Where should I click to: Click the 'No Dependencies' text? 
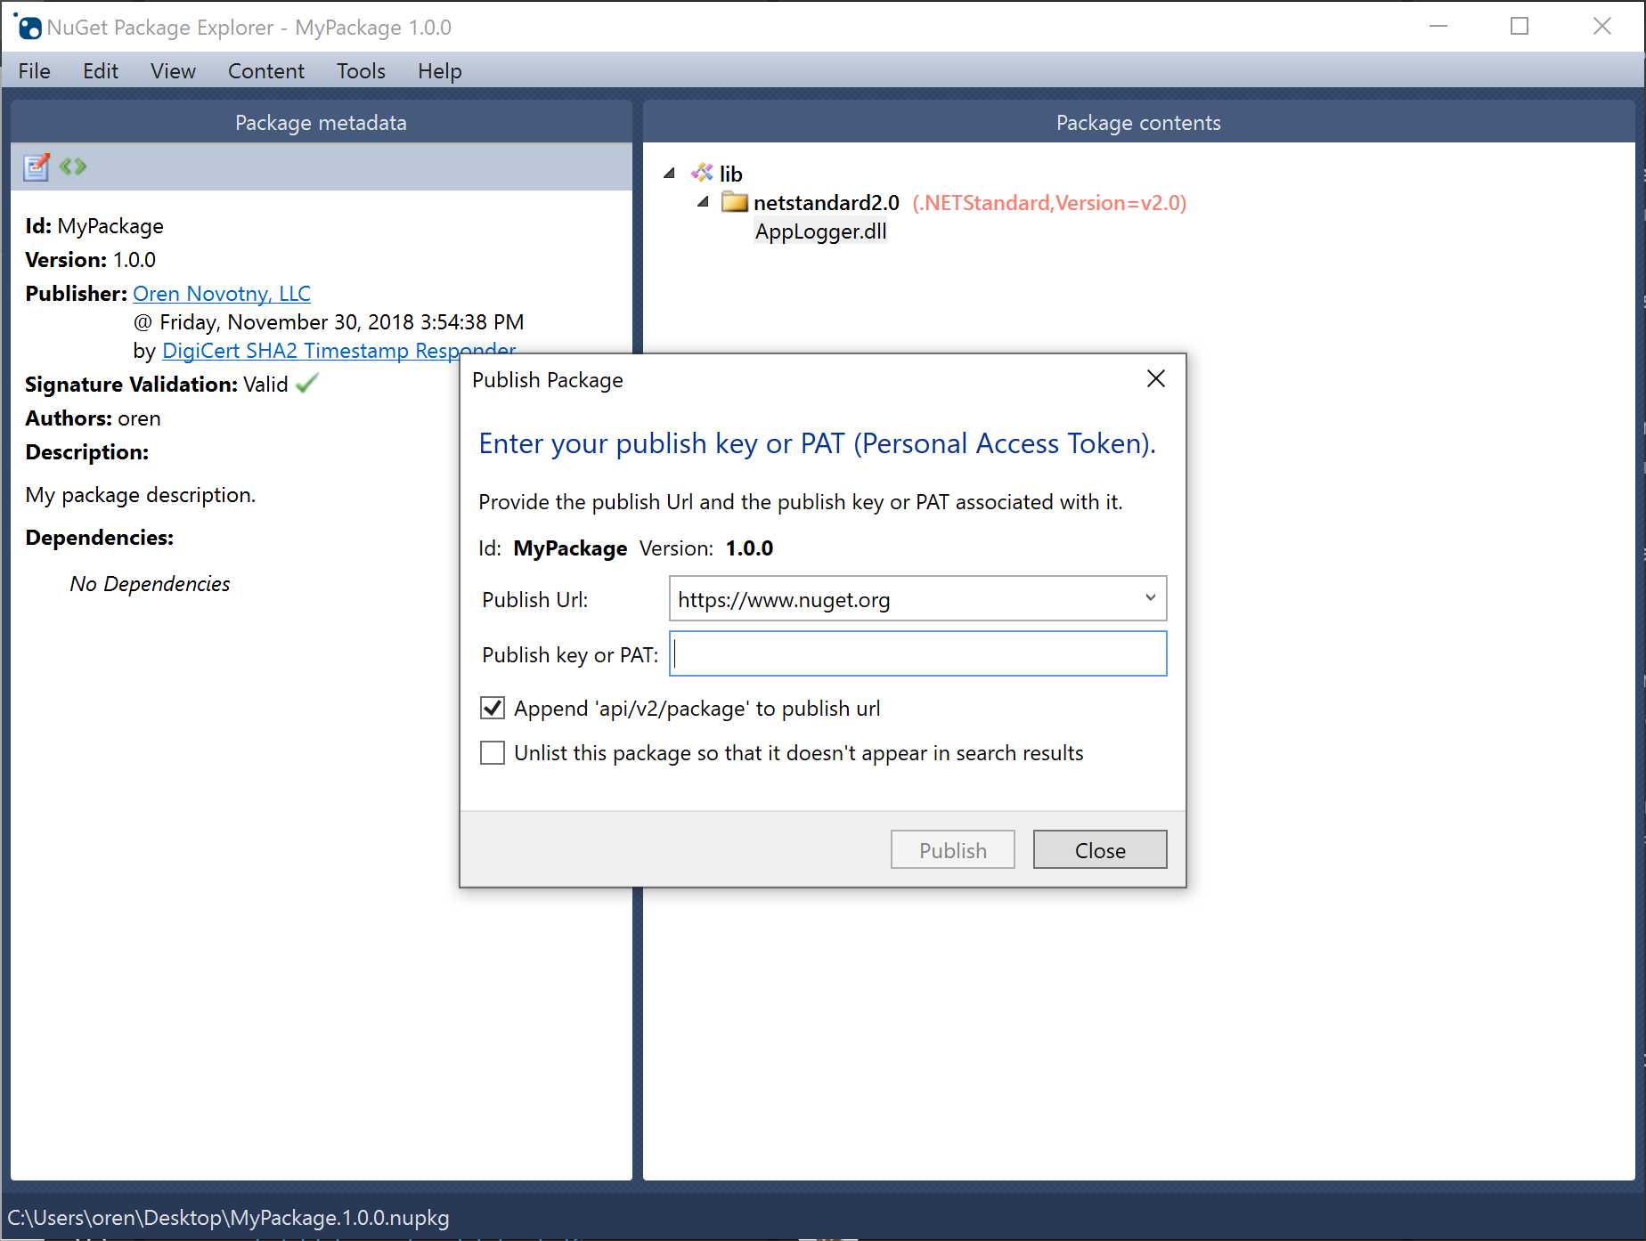point(150,584)
